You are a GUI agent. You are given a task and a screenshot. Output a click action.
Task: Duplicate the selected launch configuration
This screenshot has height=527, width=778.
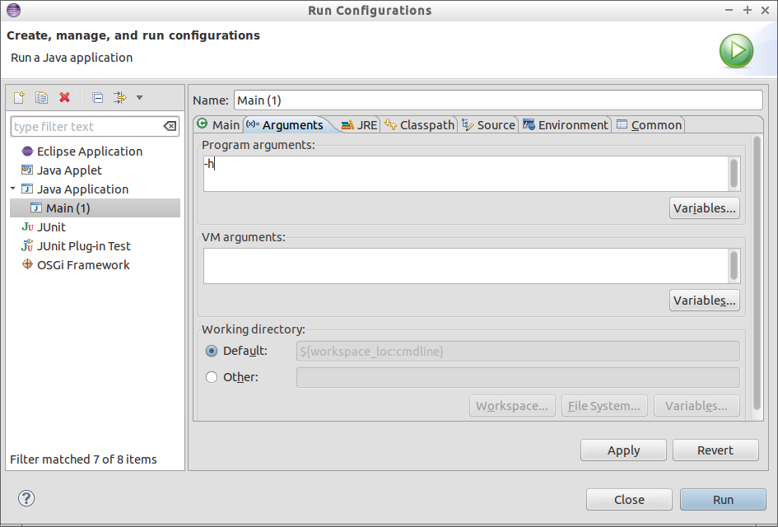(x=41, y=98)
